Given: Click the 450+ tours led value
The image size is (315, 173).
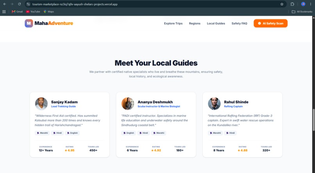Looking at the screenshot, I should (x=93, y=150).
